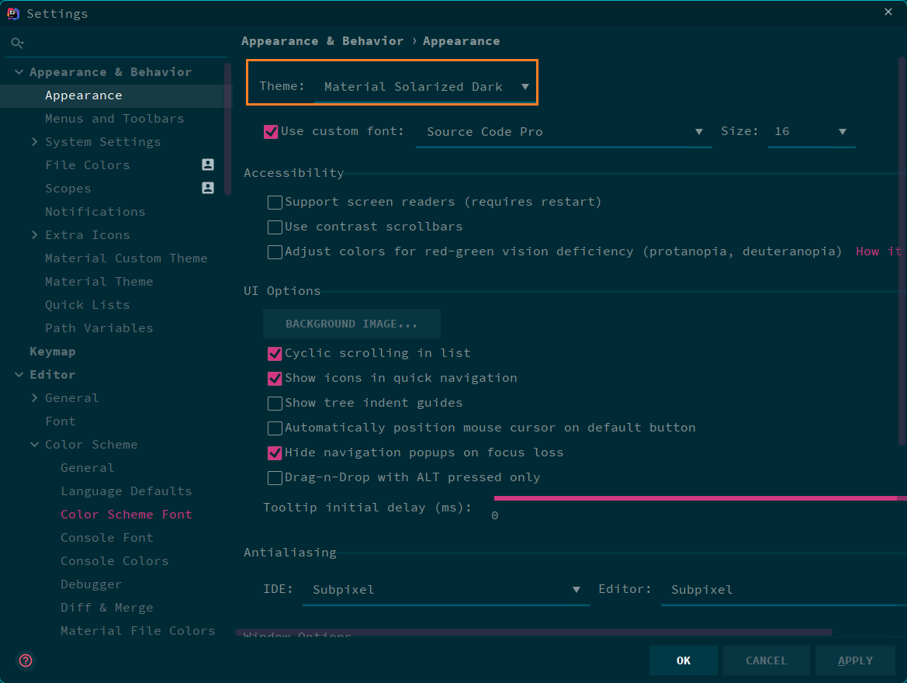Click the horizontal scrollbar at the bottom

coord(533,632)
